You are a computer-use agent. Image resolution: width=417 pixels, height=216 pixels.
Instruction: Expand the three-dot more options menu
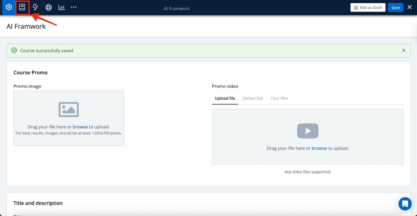(74, 7)
